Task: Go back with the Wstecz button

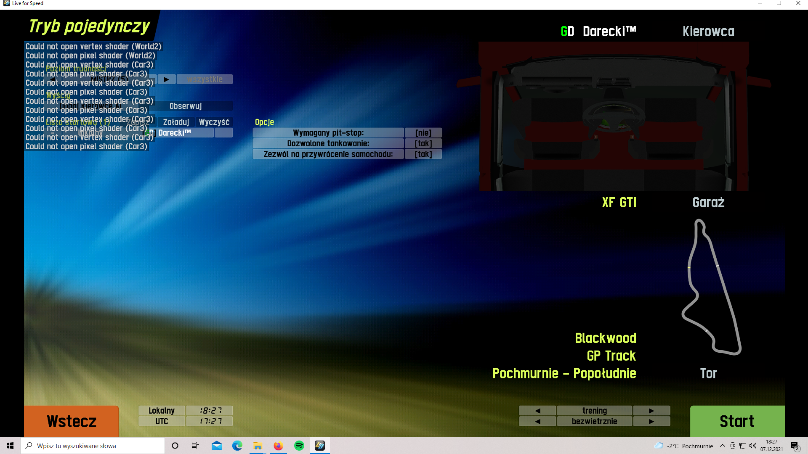Action: (71, 421)
